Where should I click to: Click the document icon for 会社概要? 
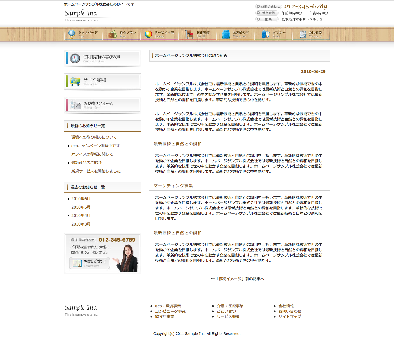click(303, 34)
